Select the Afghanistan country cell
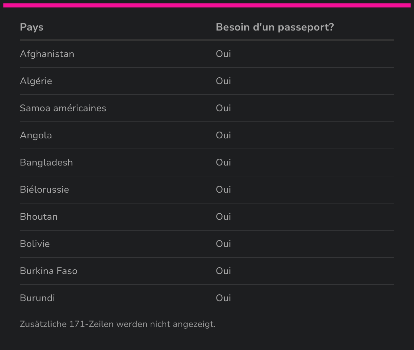 (x=47, y=54)
